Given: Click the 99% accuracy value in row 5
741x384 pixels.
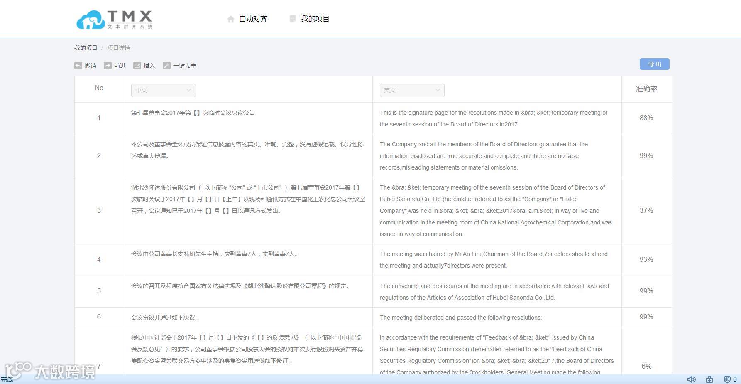Looking at the screenshot, I should click(646, 291).
